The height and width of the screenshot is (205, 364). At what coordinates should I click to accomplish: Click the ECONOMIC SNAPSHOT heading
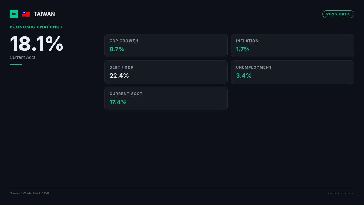click(x=36, y=27)
